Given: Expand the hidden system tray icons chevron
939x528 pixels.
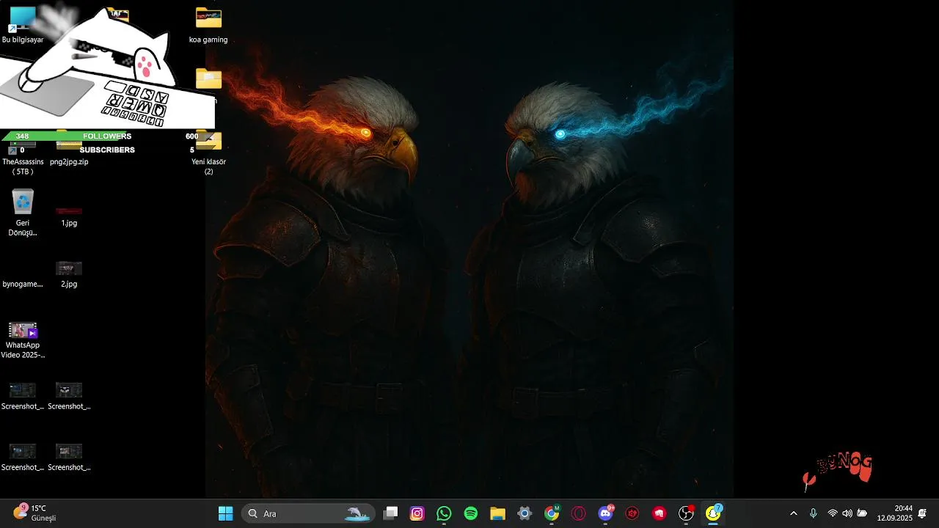Looking at the screenshot, I should tap(793, 513).
